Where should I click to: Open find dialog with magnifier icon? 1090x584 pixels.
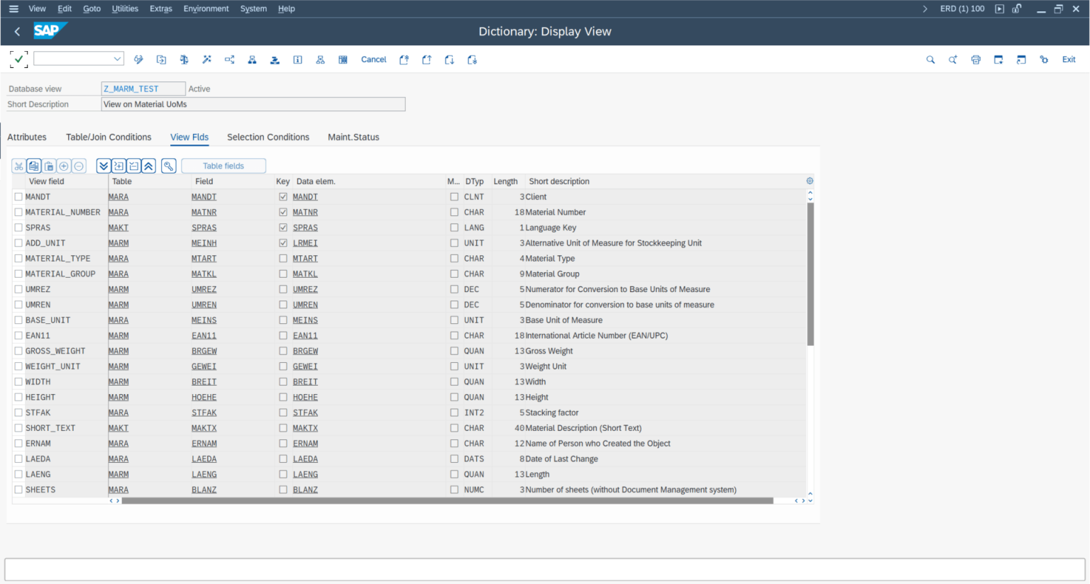(x=930, y=60)
